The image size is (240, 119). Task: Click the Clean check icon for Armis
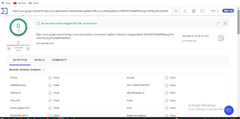click(x=166, y=100)
